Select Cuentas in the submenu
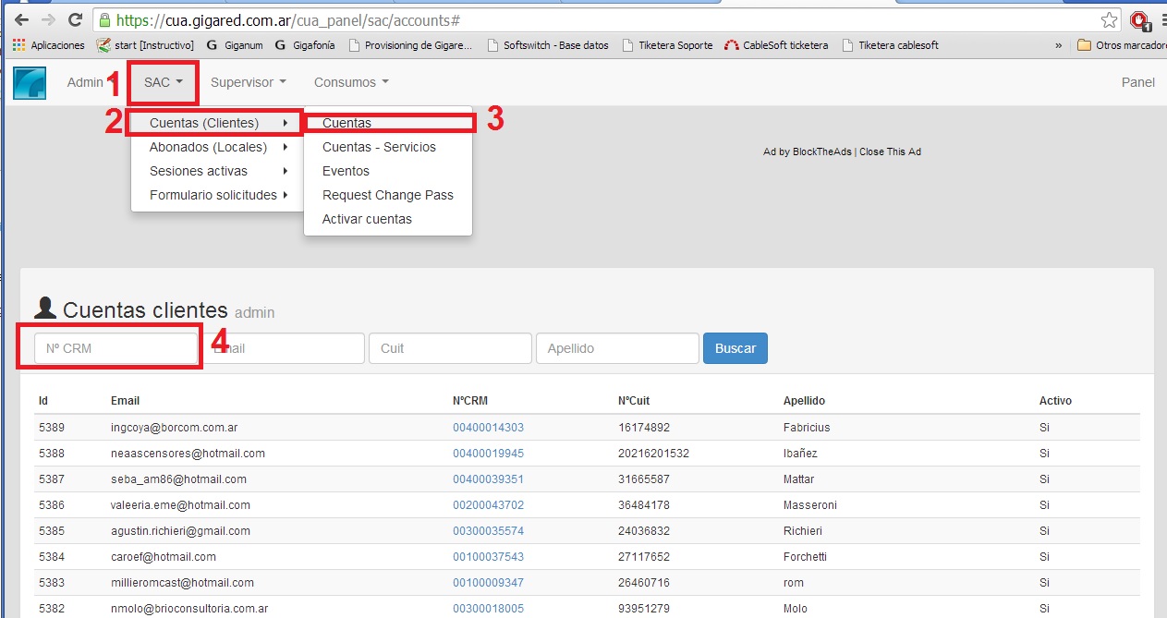This screenshot has height=618, width=1167. pos(347,123)
